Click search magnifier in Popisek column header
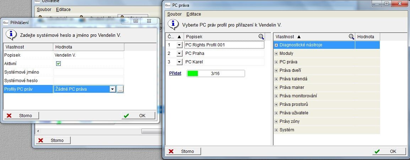 [x=261, y=36]
